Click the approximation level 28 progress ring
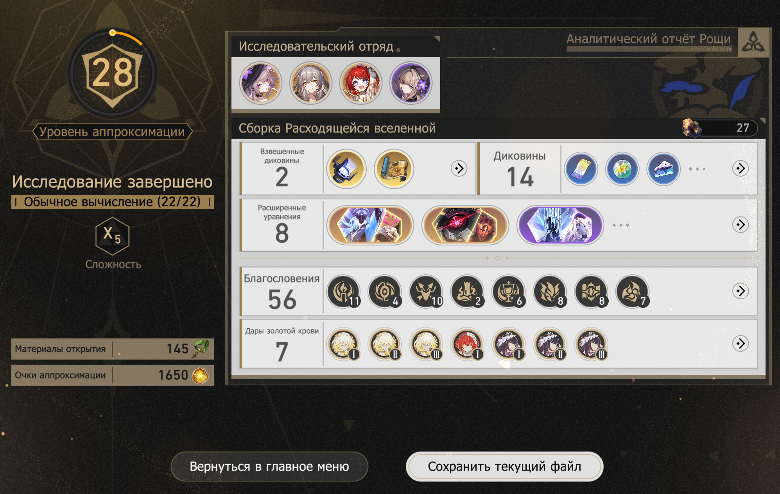The image size is (780, 494). tap(113, 73)
